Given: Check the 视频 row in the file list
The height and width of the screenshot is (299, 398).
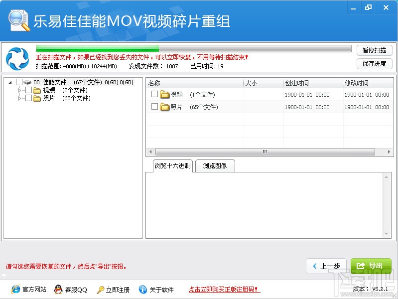Looking at the screenshot, I should 154,94.
